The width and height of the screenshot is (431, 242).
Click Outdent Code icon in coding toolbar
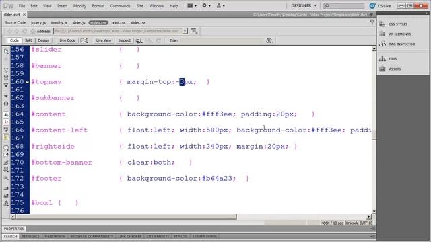point(6,196)
